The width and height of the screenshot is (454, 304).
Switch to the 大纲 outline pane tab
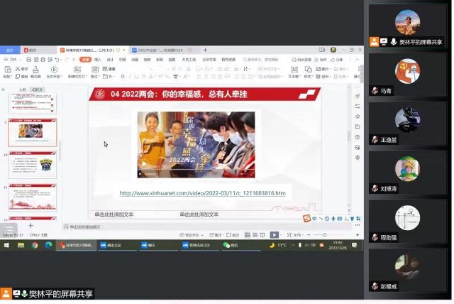pyautogui.click(x=22, y=89)
